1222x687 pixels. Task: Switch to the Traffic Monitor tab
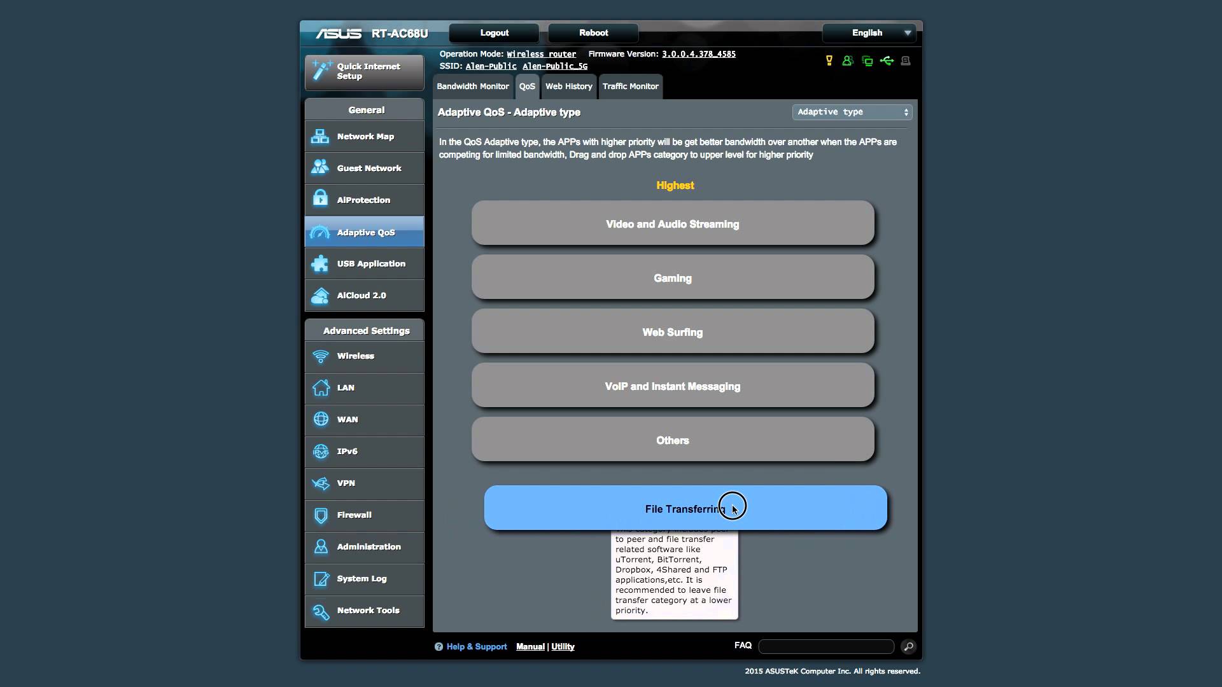click(630, 86)
